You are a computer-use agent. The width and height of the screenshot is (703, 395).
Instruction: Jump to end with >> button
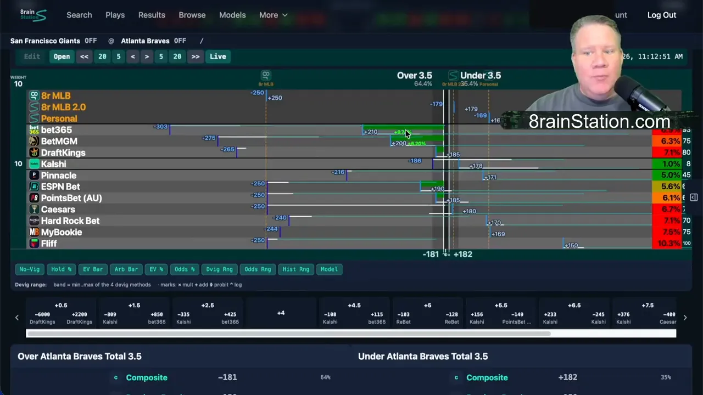click(196, 57)
